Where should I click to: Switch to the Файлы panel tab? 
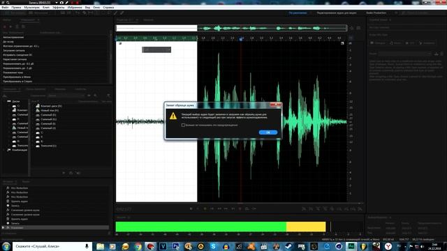pos(7,20)
